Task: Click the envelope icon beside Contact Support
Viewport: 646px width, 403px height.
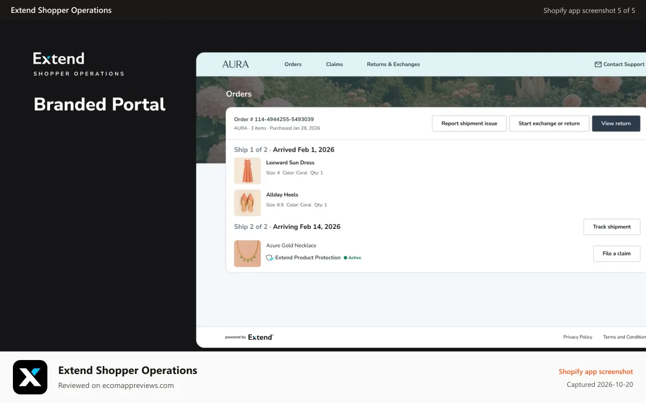Action: pos(598,64)
